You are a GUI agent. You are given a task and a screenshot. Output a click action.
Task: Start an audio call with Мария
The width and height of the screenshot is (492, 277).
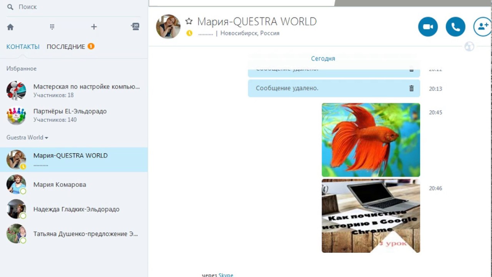pos(455,27)
